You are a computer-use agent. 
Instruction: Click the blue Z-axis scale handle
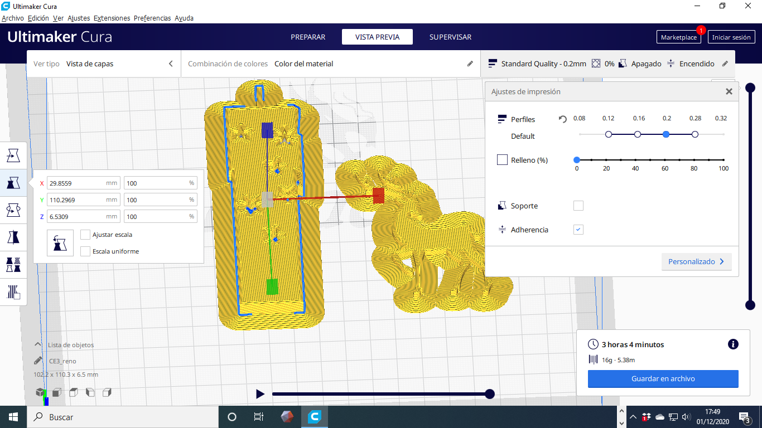268,130
